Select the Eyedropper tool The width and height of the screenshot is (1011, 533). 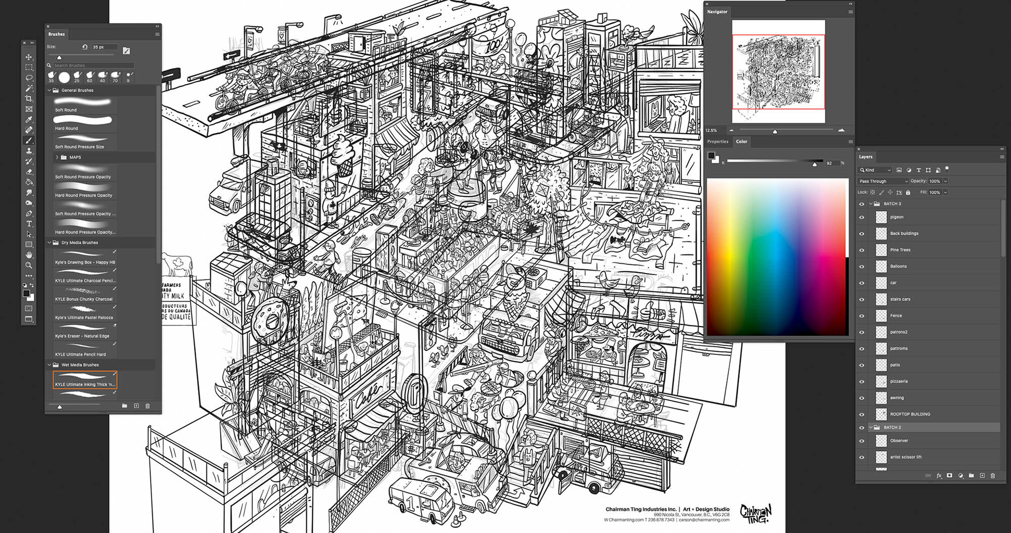(x=29, y=120)
